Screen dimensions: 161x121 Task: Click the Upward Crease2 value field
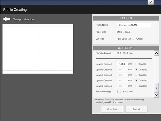click(122, 70)
